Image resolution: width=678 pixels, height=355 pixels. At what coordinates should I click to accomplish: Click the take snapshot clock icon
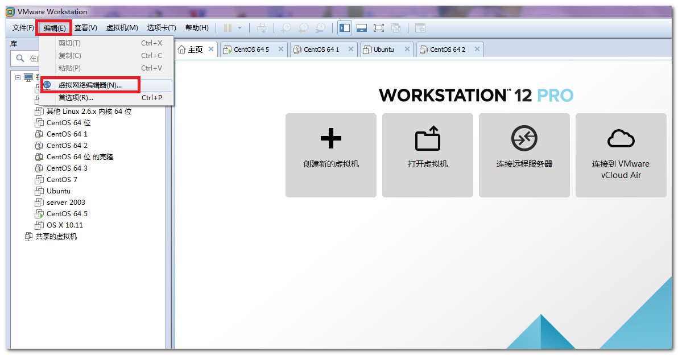pyautogui.click(x=286, y=28)
